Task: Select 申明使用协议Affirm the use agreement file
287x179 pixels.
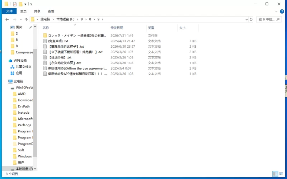Action: point(77,69)
